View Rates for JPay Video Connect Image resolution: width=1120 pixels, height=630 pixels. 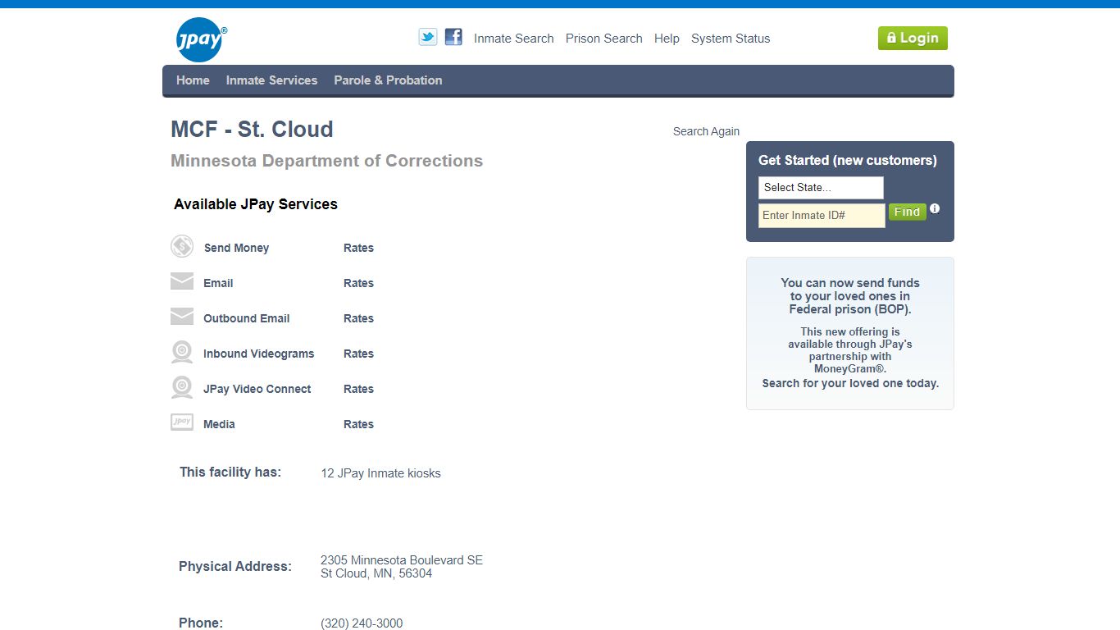(x=358, y=389)
